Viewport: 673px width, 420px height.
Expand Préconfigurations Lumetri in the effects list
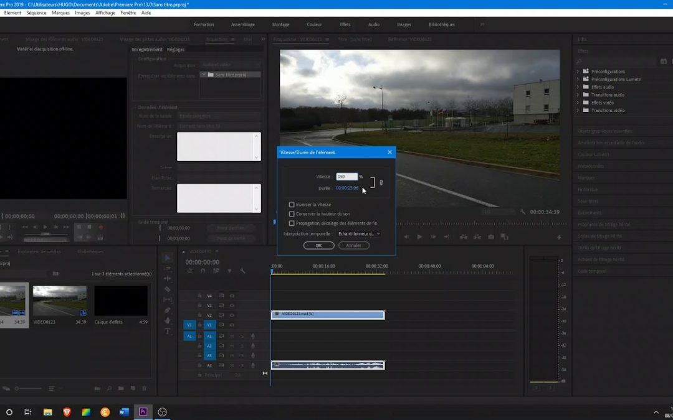577,79
